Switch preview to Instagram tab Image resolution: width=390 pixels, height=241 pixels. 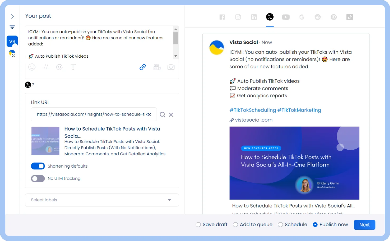[x=238, y=17]
